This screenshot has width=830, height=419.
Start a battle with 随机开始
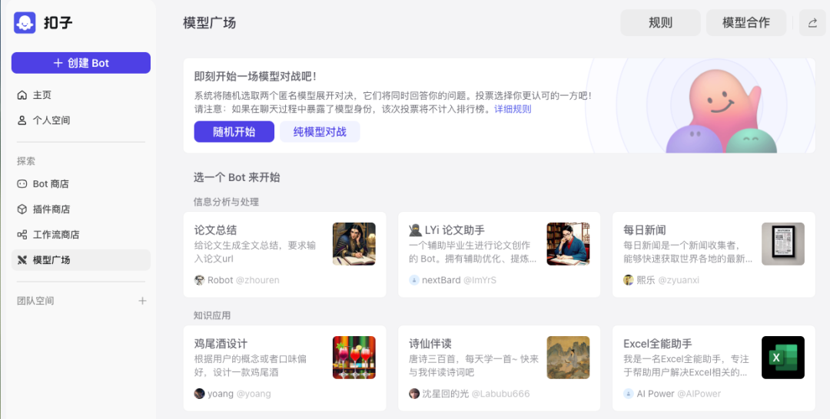[234, 131]
